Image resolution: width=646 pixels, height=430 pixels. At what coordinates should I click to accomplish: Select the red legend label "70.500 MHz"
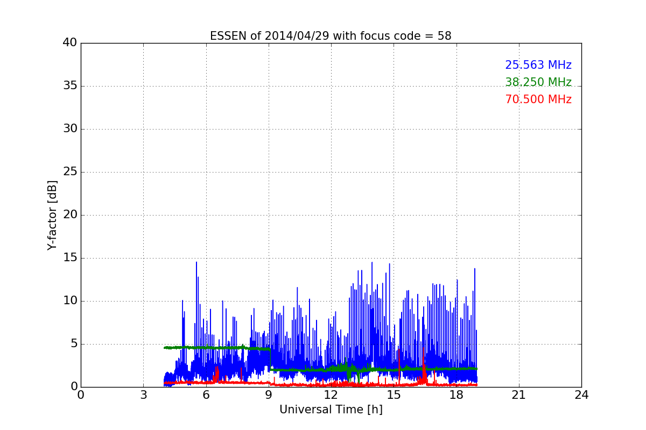(x=538, y=99)
